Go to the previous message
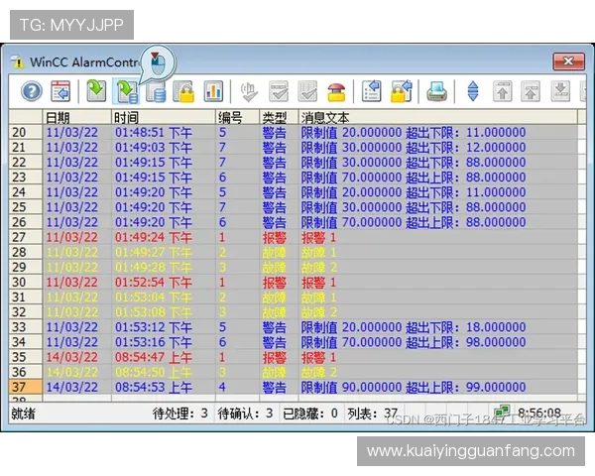 point(531,91)
